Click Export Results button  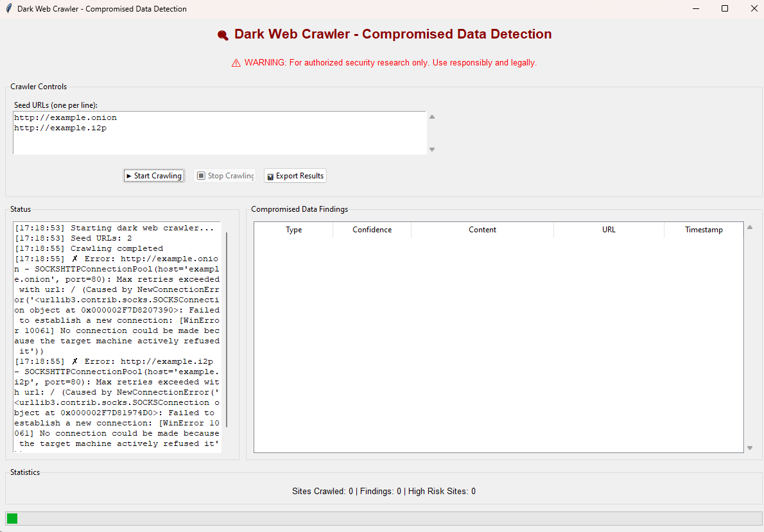click(295, 176)
